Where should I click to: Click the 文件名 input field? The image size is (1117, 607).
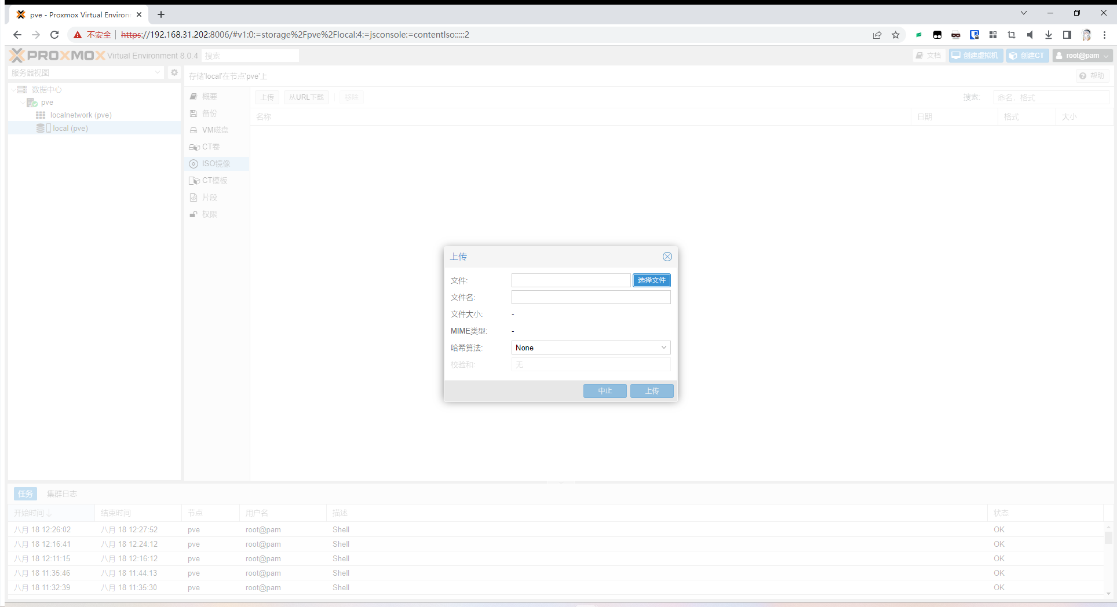pyautogui.click(x=590, y=297)
